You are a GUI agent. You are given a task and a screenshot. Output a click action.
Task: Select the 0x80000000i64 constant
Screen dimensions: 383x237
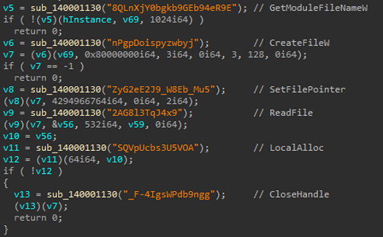pyautogui.click(x=120, y=54)
